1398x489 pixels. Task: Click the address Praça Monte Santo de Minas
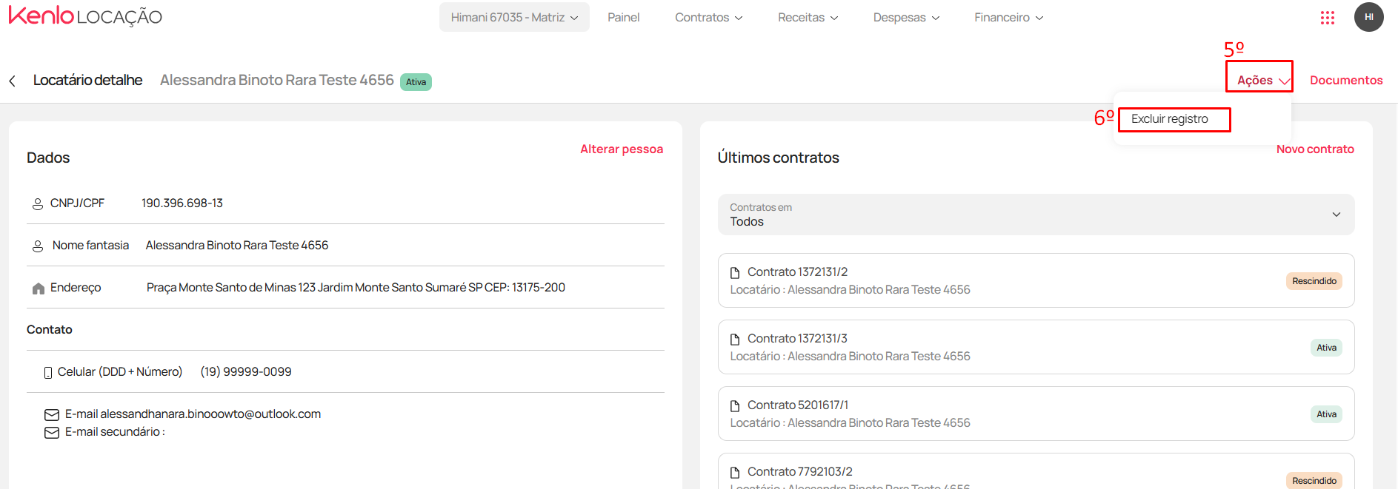[356, 288]
